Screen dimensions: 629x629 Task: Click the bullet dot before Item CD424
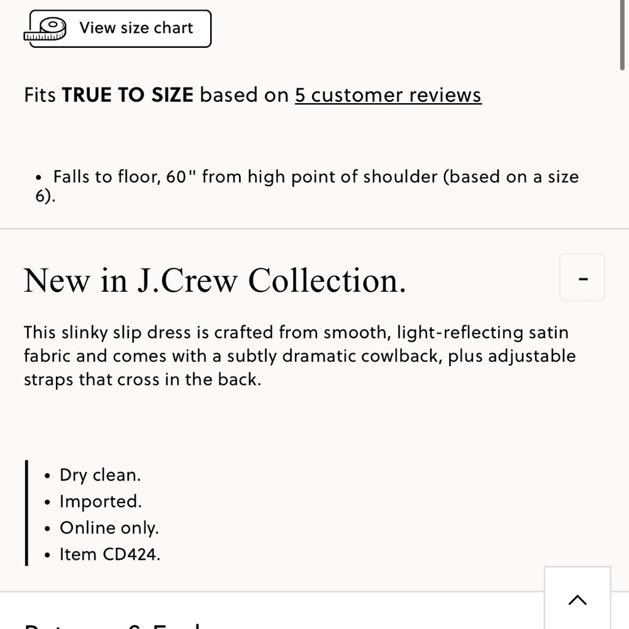point(48,555)
